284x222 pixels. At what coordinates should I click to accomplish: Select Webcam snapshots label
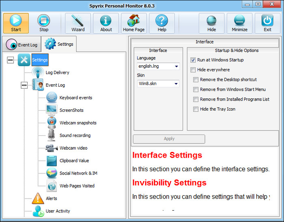coord(78,123)
